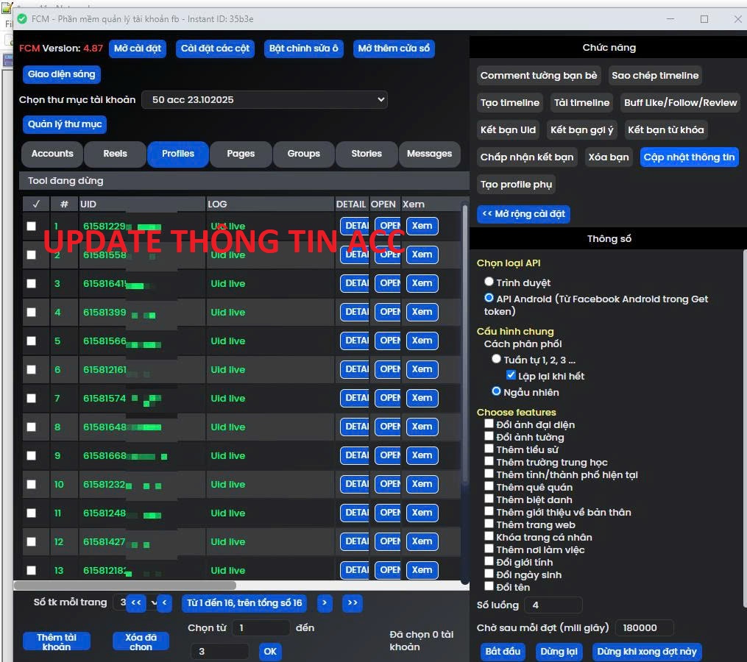Viewport: 747px width, 662px height.
Task: Click DETAIL button for account row 8
Action: (355, 427)
